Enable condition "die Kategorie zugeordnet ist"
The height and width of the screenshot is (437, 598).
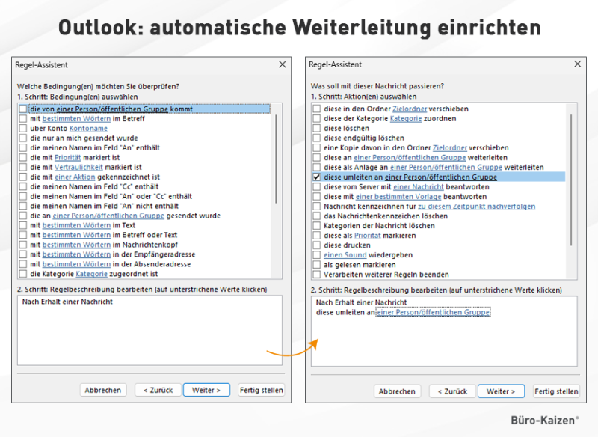coord(22,274)
